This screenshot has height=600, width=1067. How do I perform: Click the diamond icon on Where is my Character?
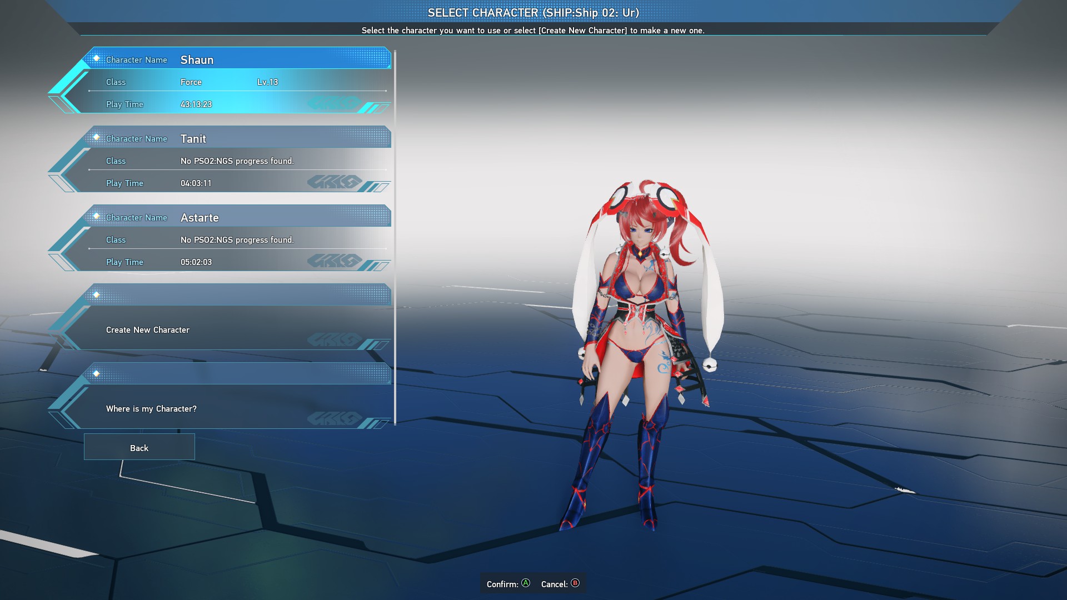[96, 374]
